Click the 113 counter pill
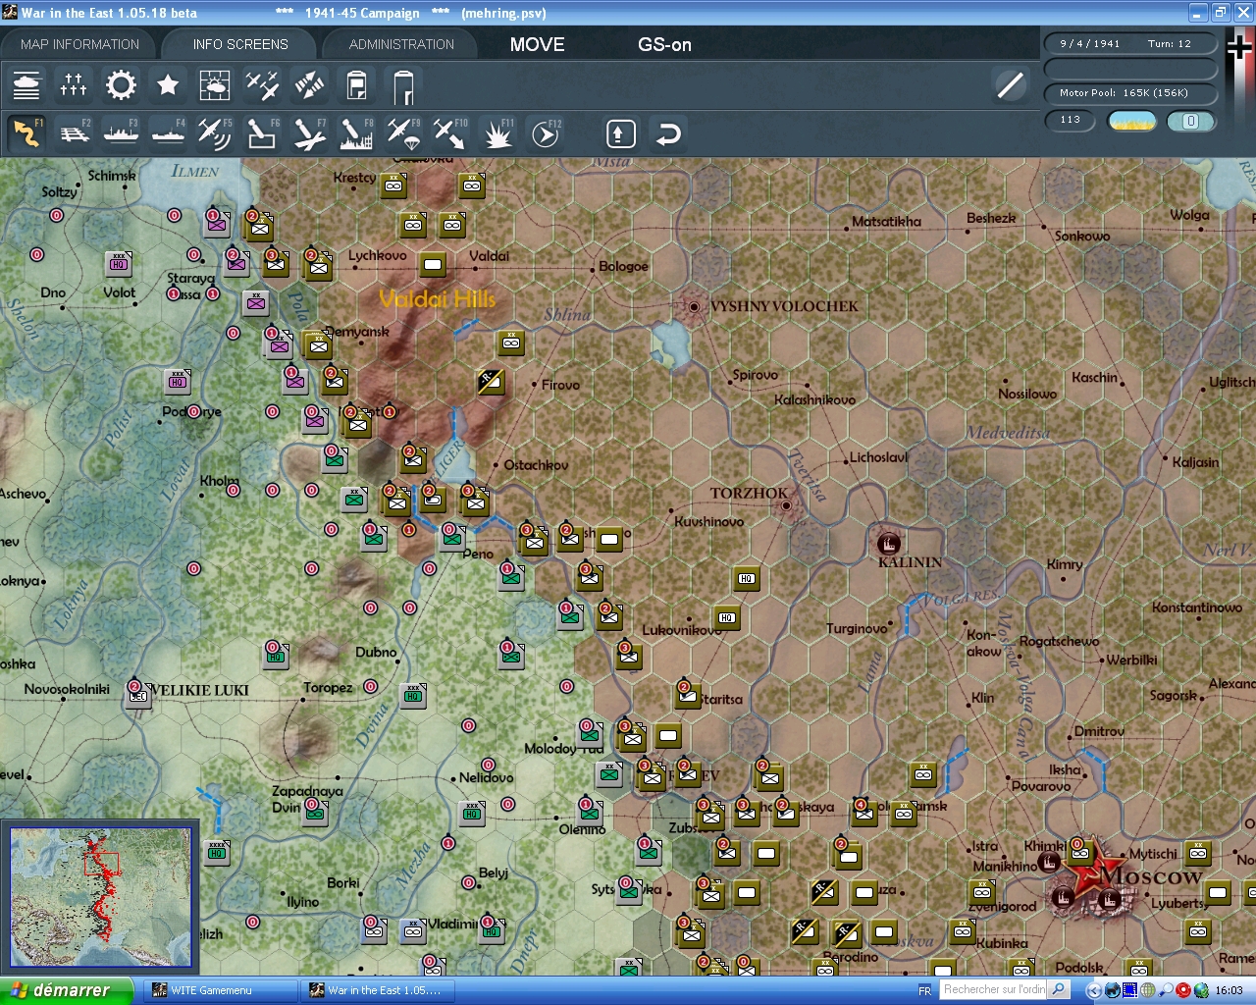This screenshot has width=1256, height=1005. pos(1070,121)
